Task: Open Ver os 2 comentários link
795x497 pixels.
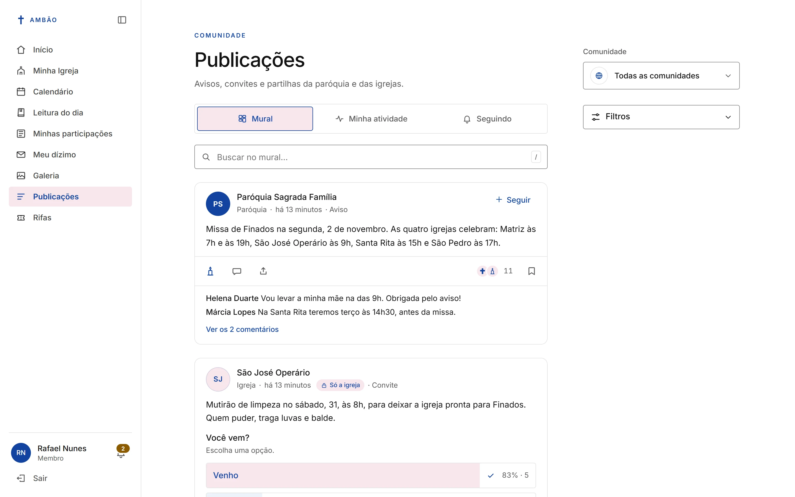Action: coord(242,329)
